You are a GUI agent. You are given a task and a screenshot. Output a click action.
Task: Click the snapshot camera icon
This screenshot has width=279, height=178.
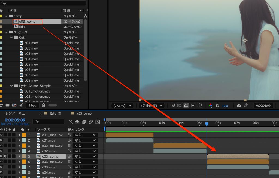[x=239, y=105]
